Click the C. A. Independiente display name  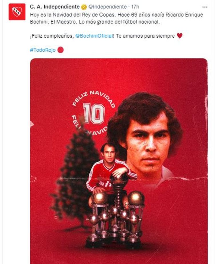[x=55, y=7]
